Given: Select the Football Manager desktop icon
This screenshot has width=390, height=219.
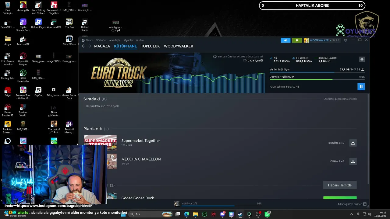Looking at the screenshot, I should [69, 127].
